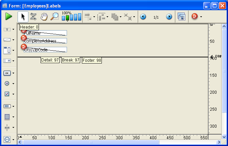Click the red badges icon in the toolbar
The width and height of the screenshot is (228, 146).
pos(195,16)
